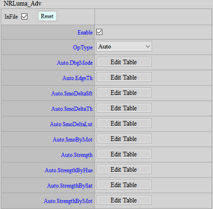Click the Auto.Strength label link
The image size is (213, 209).
pos(77,155)
